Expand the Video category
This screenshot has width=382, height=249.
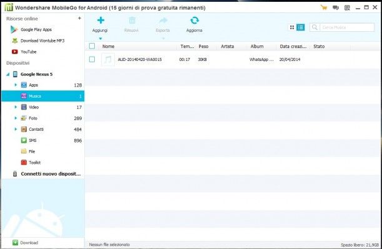coord(16,107)
